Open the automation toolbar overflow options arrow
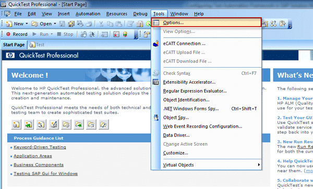This screenshot has width=313, height=189. 136,34
